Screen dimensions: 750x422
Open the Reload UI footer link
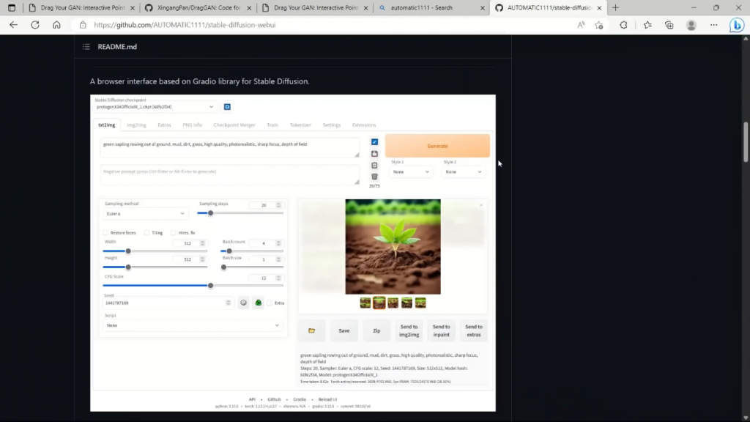[327, 399]
